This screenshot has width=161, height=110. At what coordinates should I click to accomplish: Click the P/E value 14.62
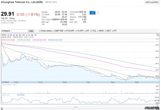[64, 24]
